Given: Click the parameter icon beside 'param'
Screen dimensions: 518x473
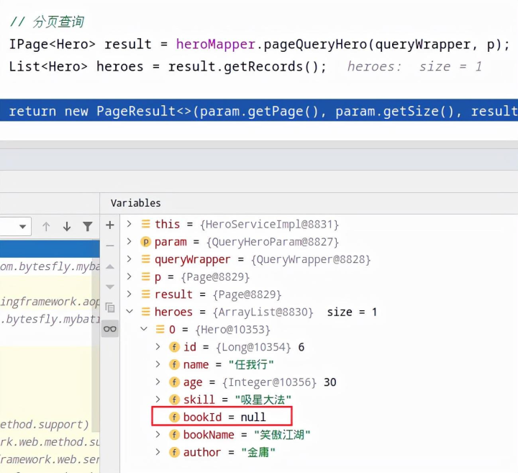Looking at the screenshot, I should 145,242.
